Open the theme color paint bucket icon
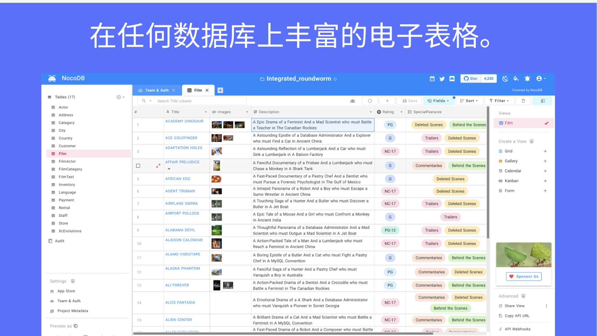Viewport: 597px width, 336px height. click(x=516, y=79)
